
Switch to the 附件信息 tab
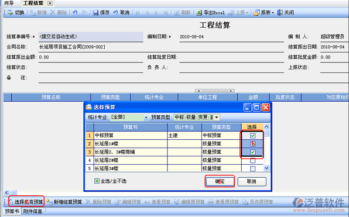click(x=33, y=212)
